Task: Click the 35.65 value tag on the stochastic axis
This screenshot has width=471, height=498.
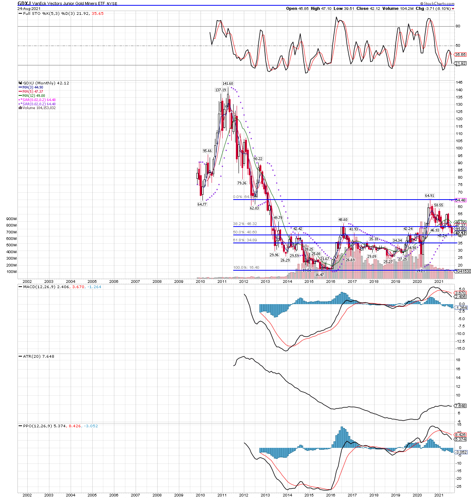Action: [460, 55]
